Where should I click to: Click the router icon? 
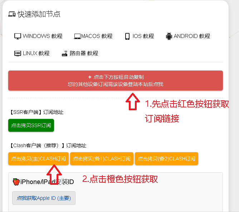(65, 53)
